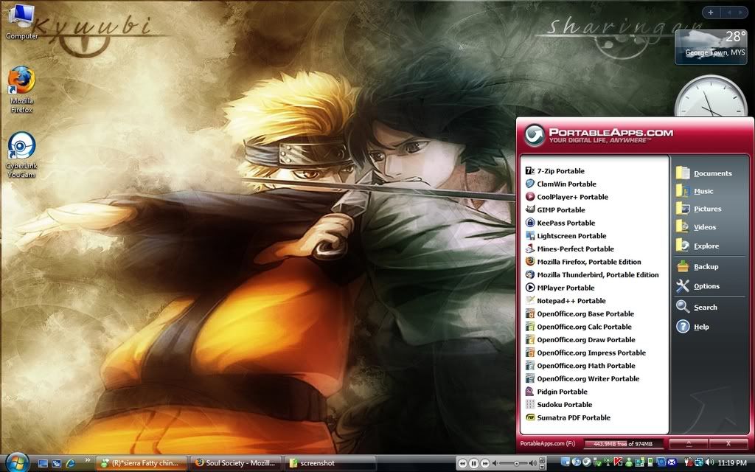Start Sudoku Portable
The width and height of the screenshot is (755, 472).
coord(559,405)
